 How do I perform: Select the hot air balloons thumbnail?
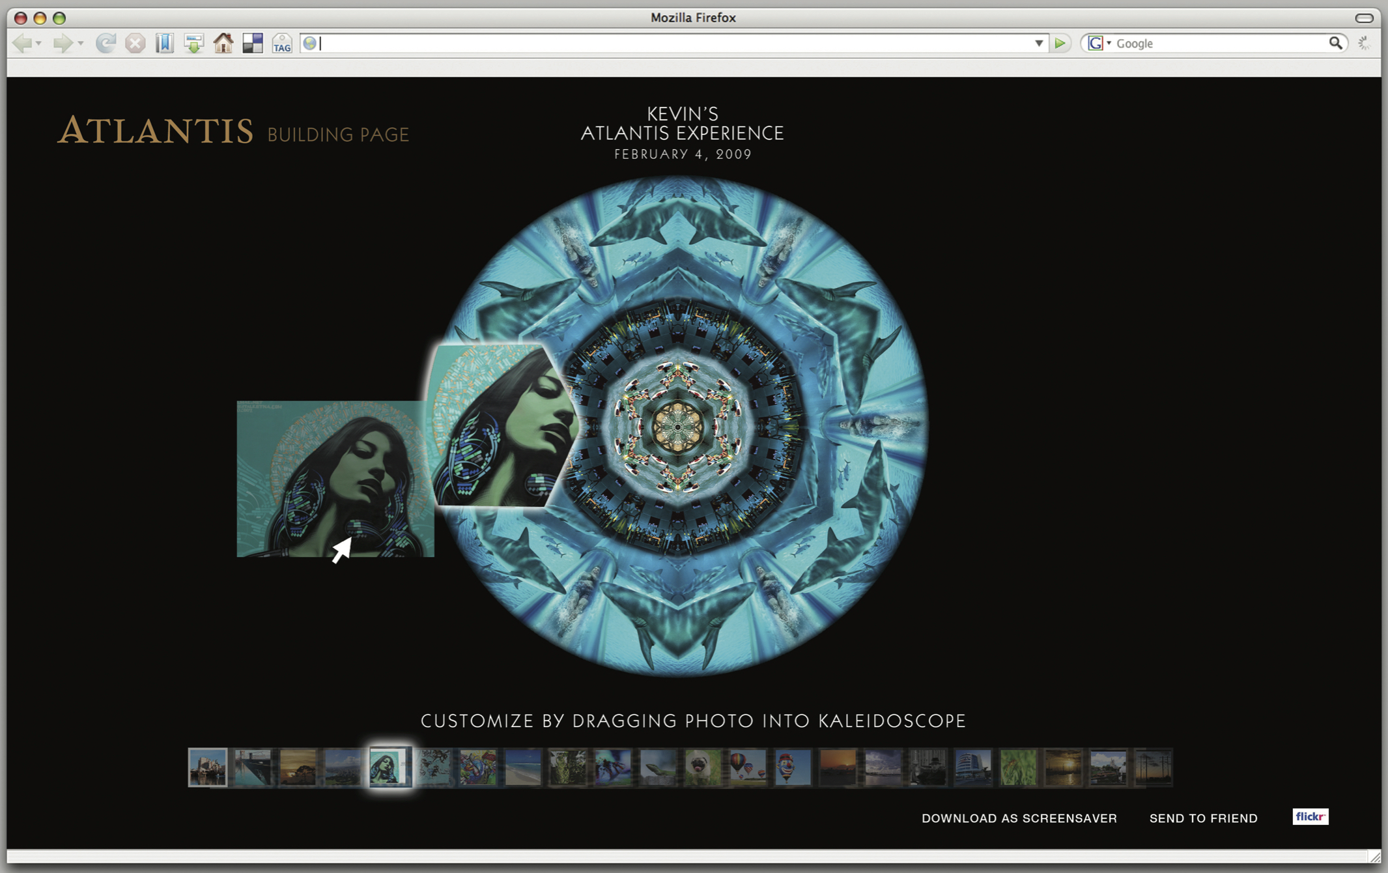748,767
